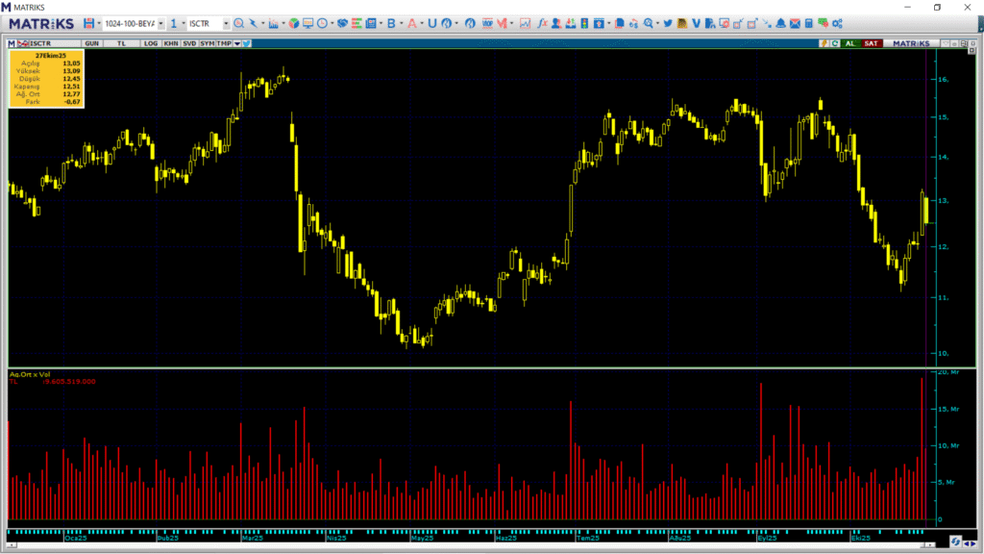Image resolution: width=984 pixels, height=554 pixels.
Task: Toggle the SVD chart option
Action: (x=189, y=43)
